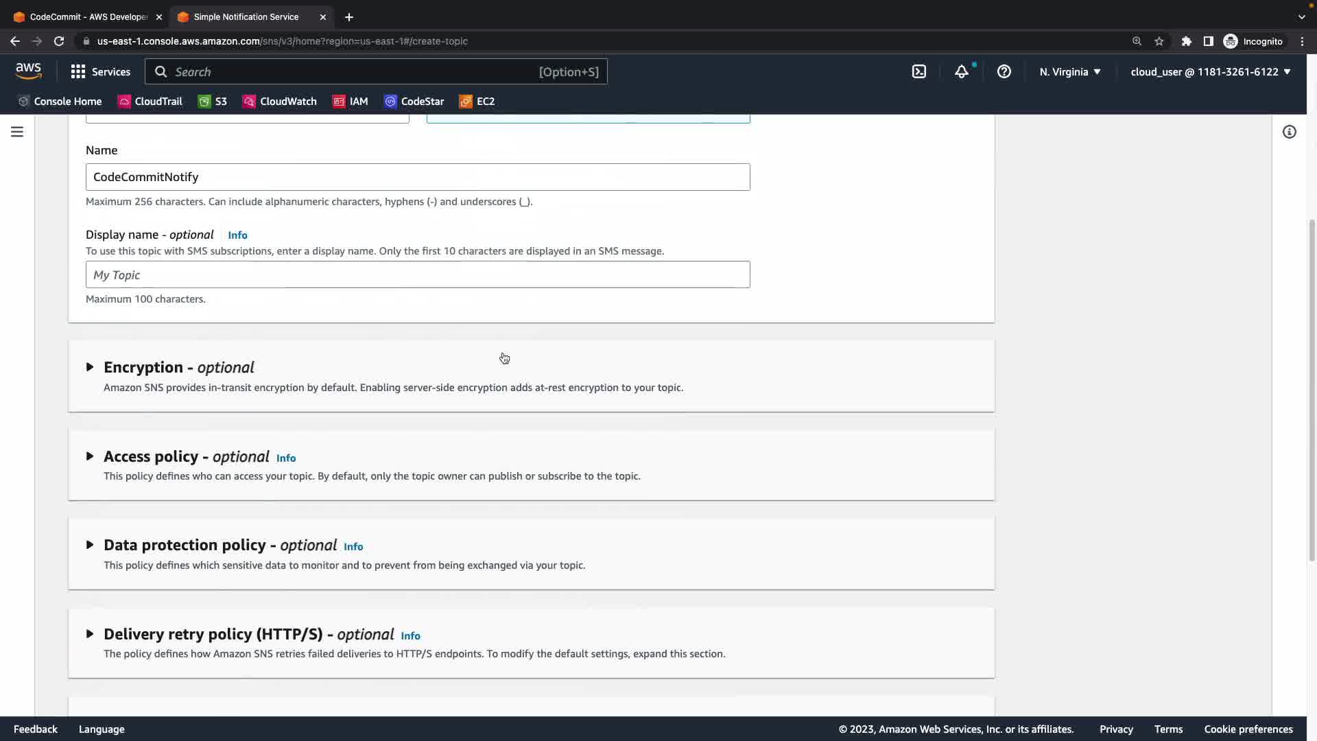Open the N. Virginia region dropdown
This screenshot has width=1317, height=741.
(x=1070, y=71)
